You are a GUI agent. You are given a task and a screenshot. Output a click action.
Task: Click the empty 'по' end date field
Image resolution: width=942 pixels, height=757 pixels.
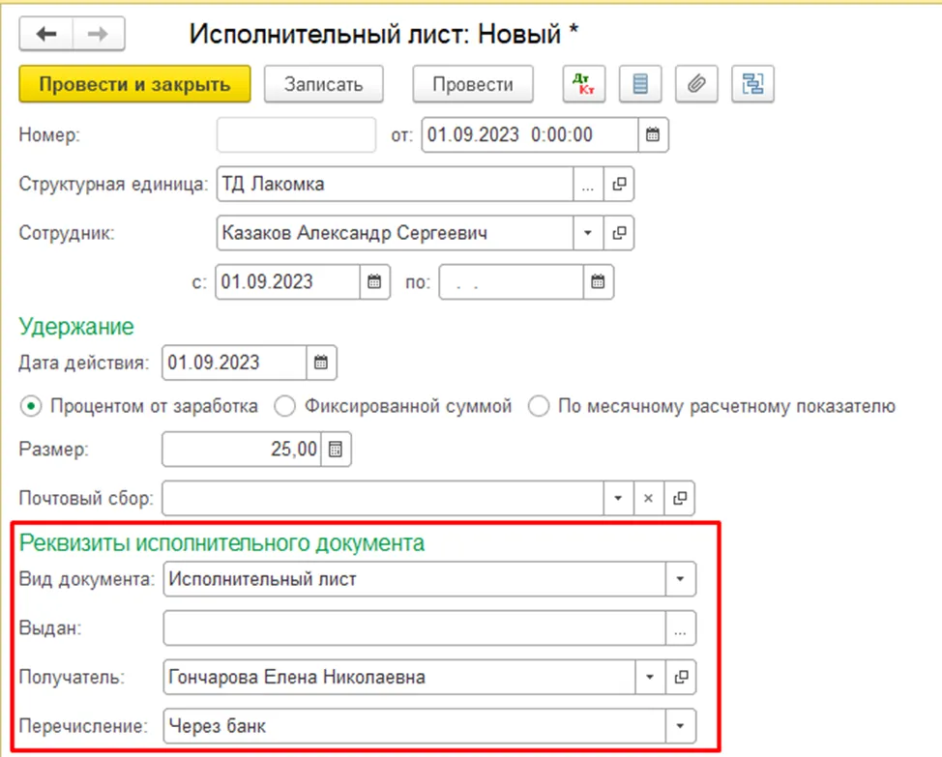click(512, 282)
